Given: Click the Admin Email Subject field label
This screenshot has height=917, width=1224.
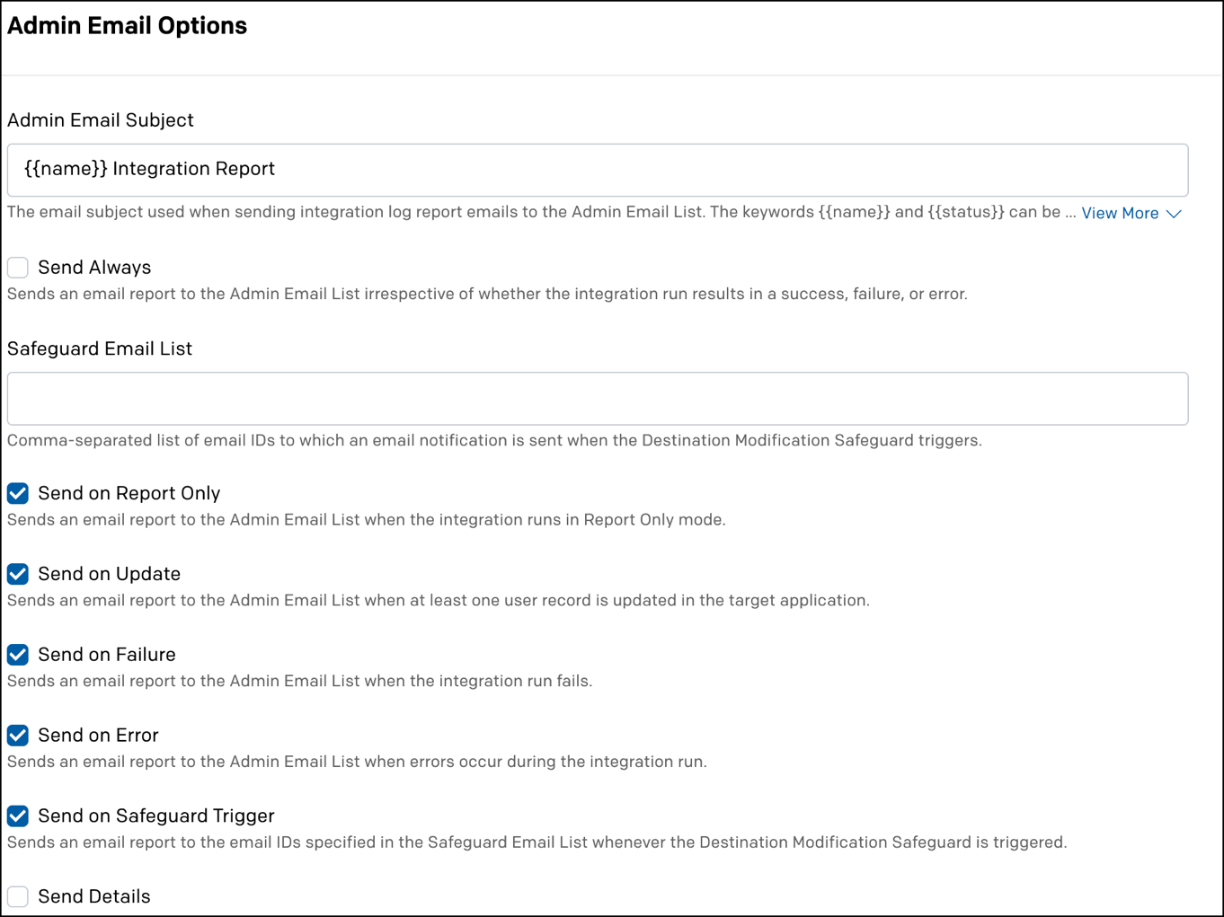Looking at the screenshot, I should tap(101, 120).
